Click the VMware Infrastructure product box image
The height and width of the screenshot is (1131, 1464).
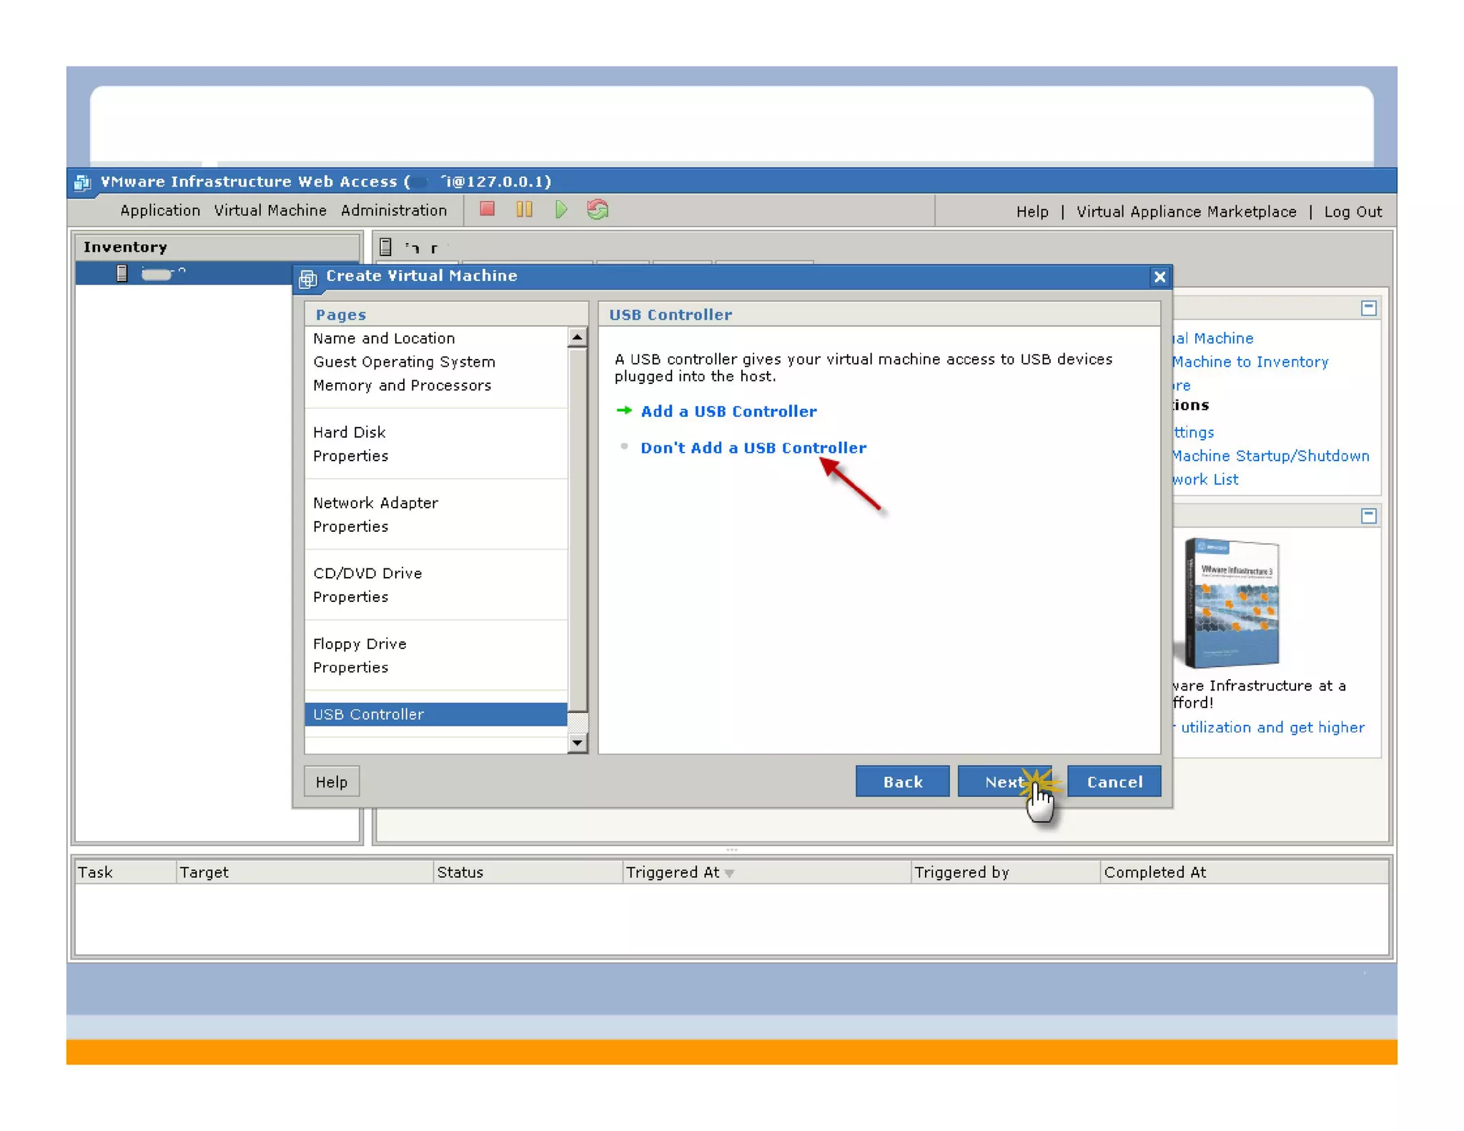[x=1232, y=603]
